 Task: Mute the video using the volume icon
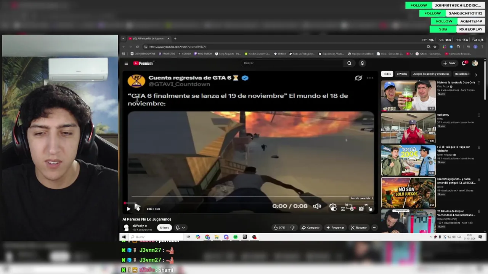(x=138, y=209)
